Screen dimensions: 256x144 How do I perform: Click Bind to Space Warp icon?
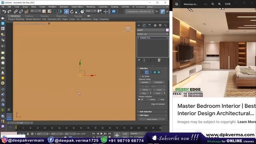[x=26, y=12]
